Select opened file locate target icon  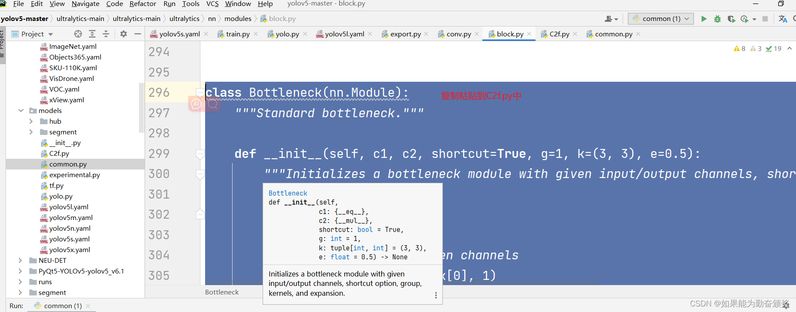[78, 34]
